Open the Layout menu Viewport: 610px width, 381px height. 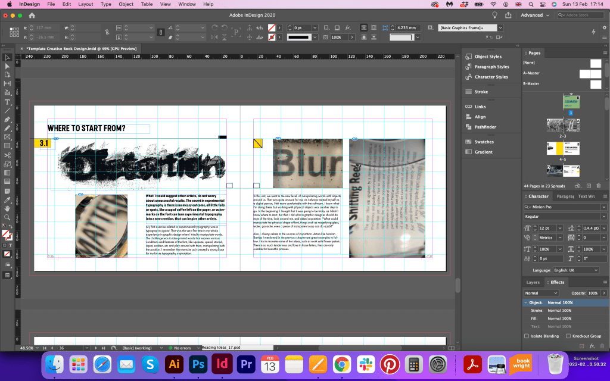[x=86, y=4]
